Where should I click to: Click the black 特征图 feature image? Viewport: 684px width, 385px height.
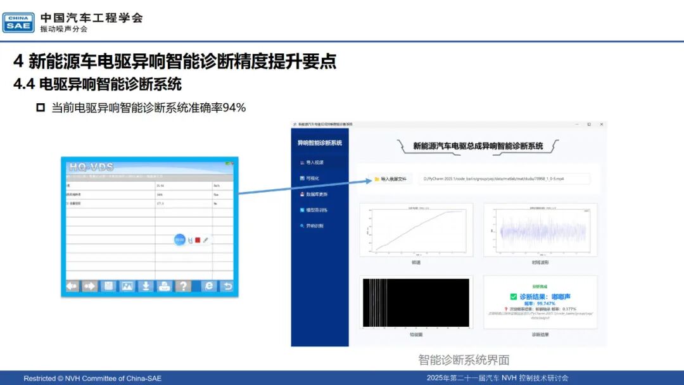pos(416,303)
